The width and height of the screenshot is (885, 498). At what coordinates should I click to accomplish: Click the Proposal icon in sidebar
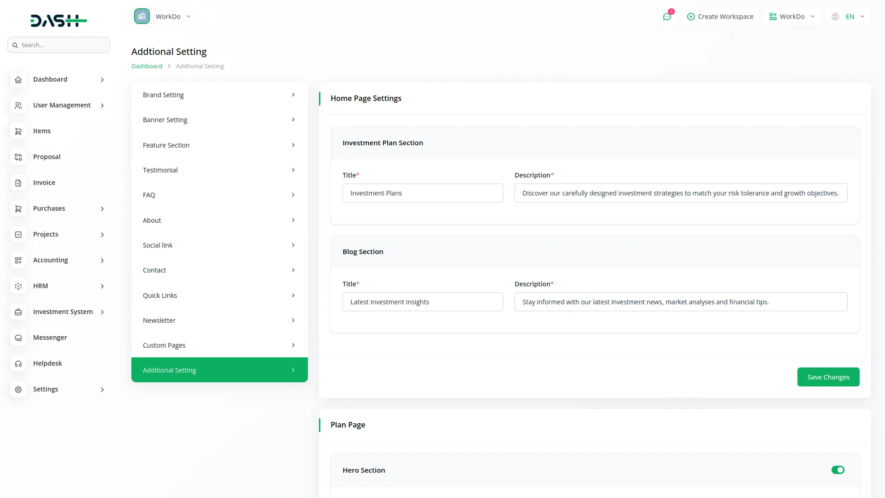click(18, 157)
